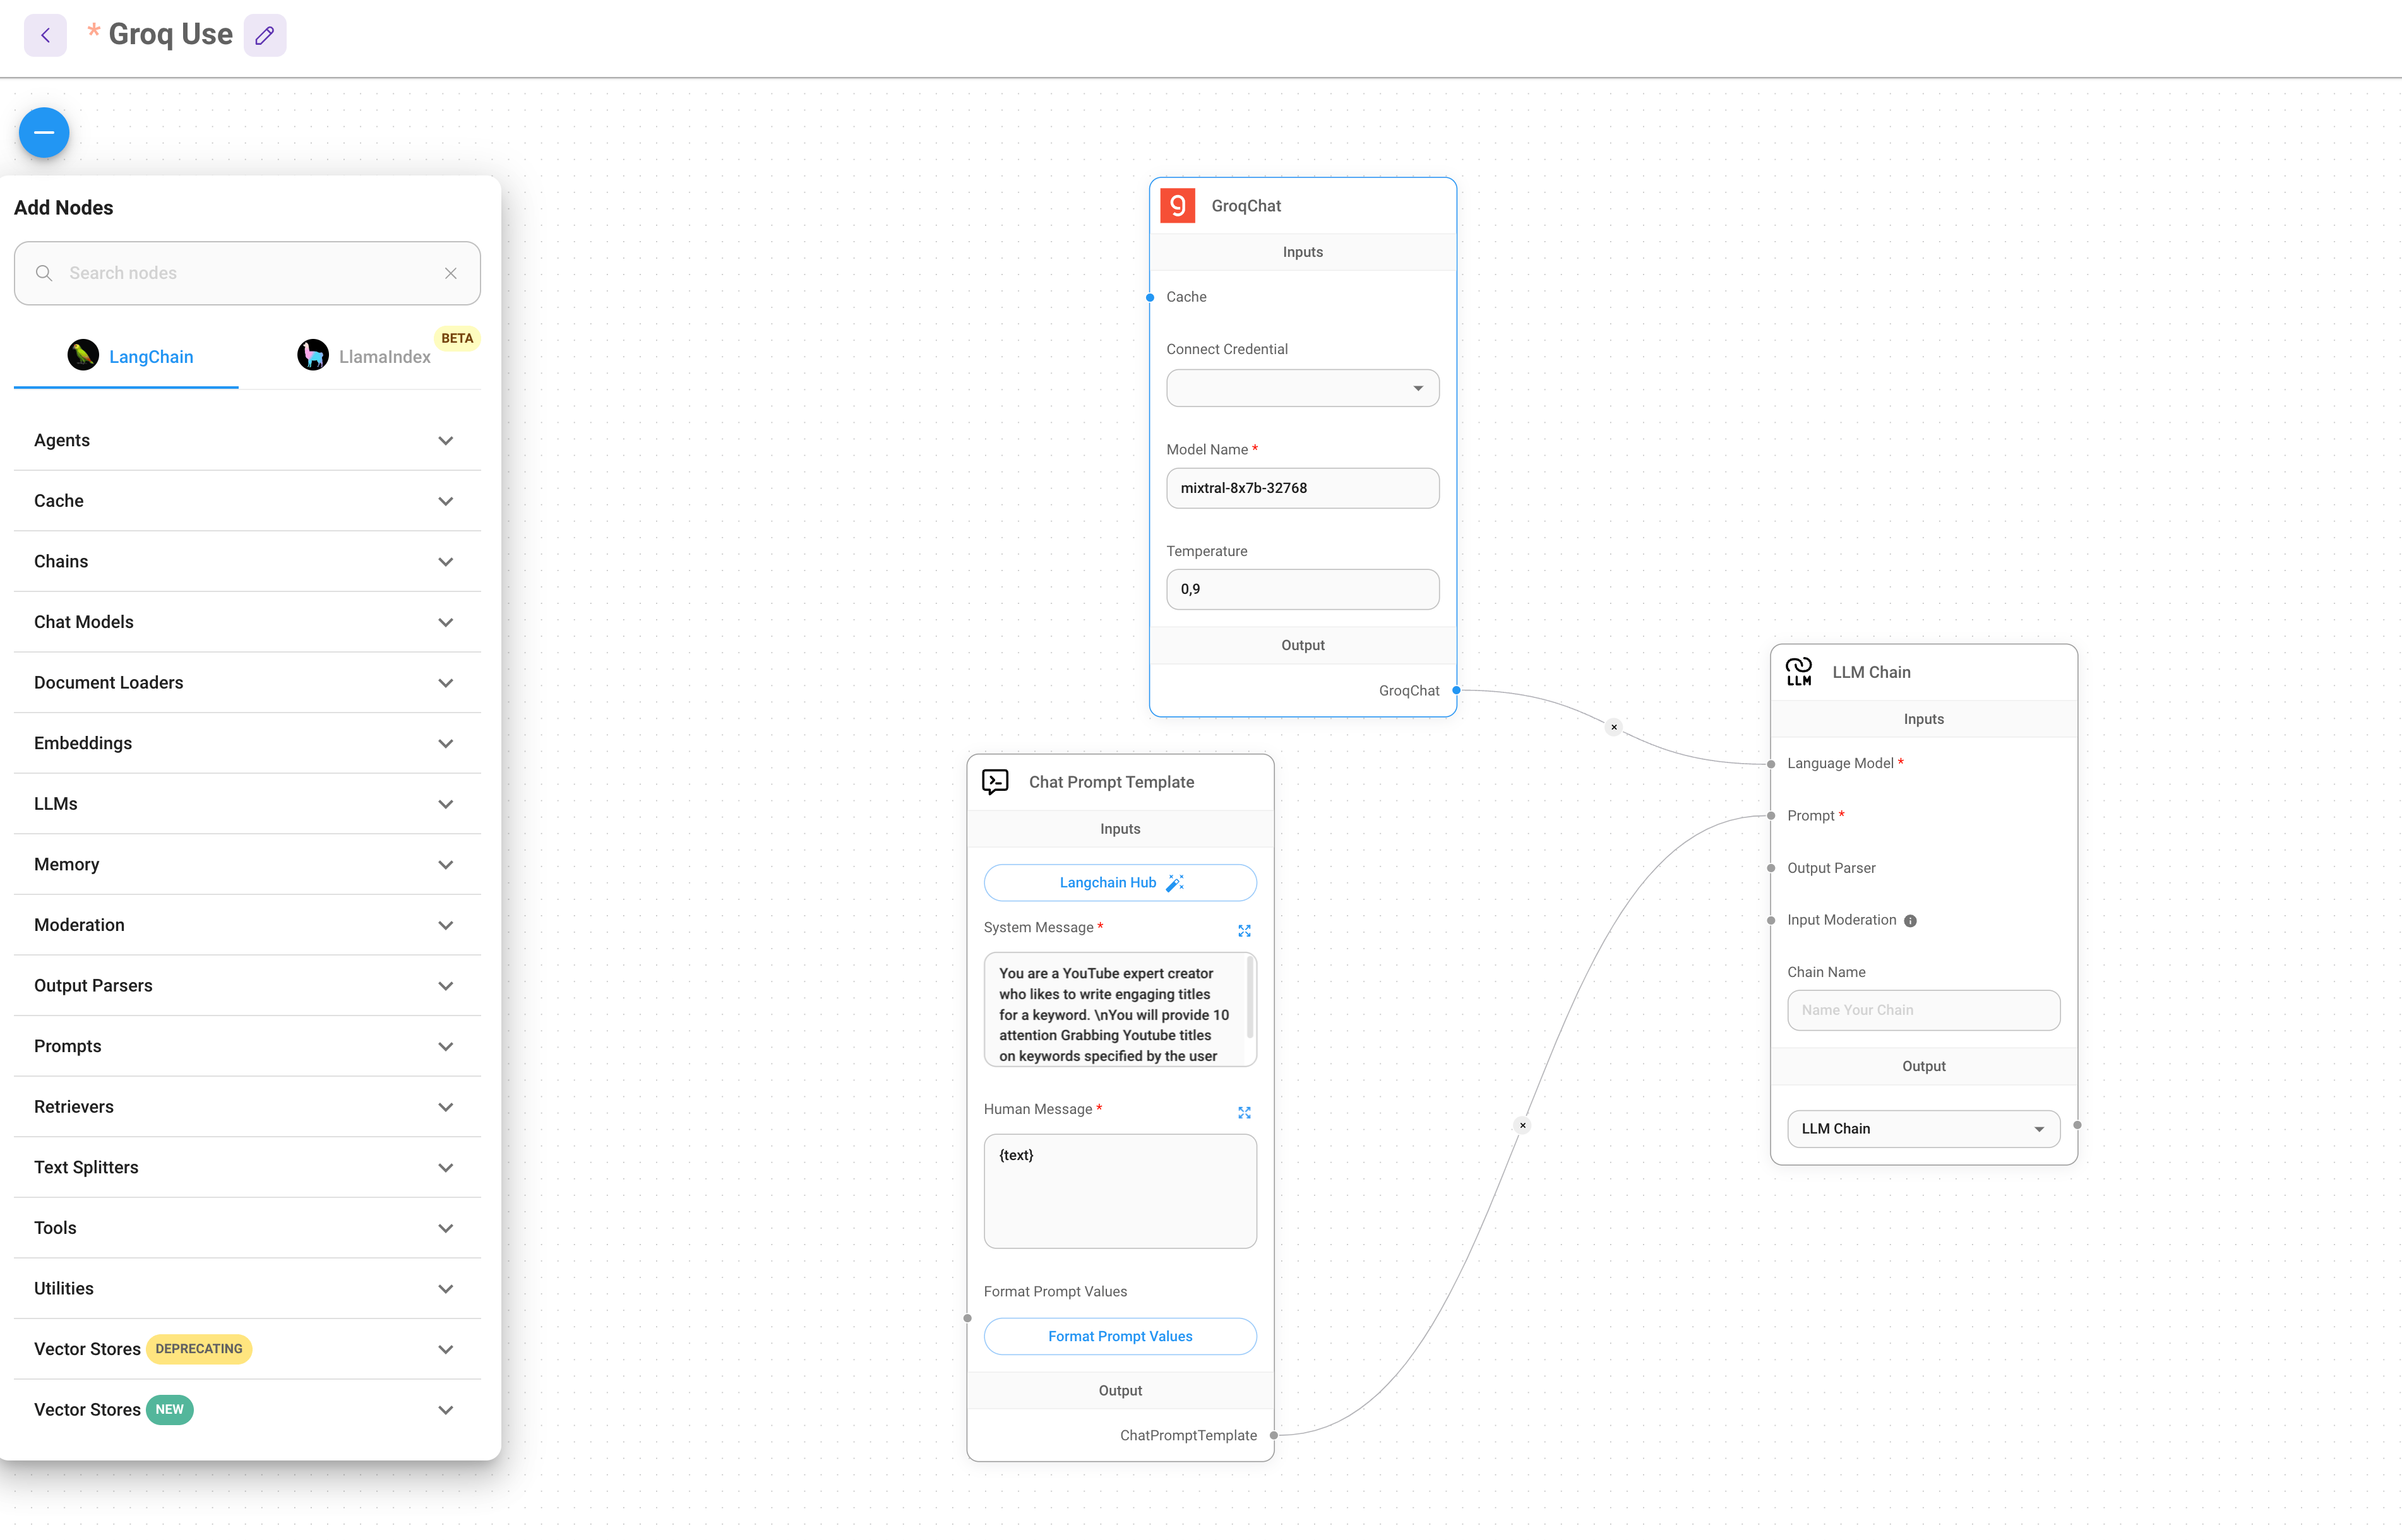The height and width of the screenshot is (1540, 2402).
Task: Delete the GroqChat to LLM Chain connection
Action: [x=1614, y=727]
